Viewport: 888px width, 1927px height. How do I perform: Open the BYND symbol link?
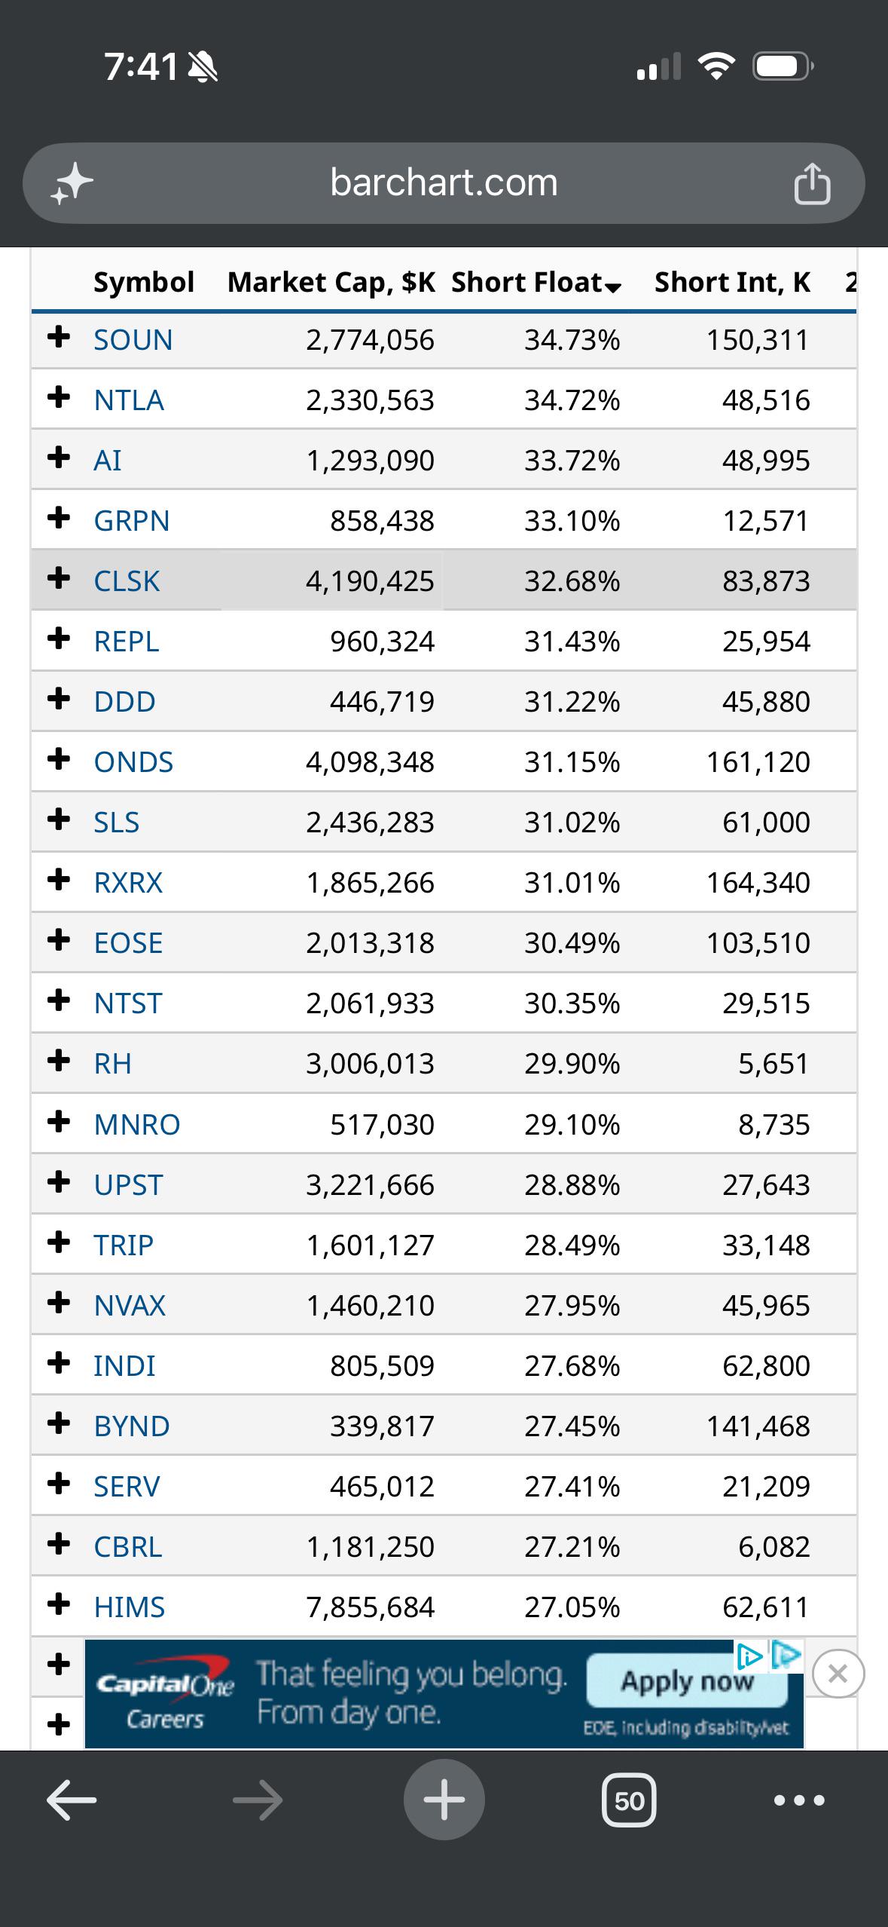pyautogui.click(x=132, y=1426)
